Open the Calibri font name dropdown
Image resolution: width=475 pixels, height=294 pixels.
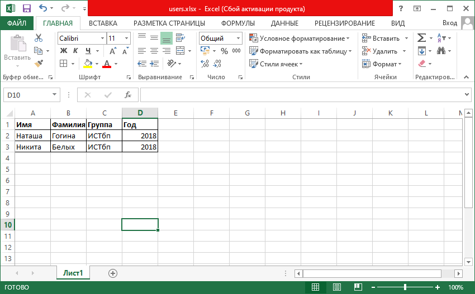coord(102,38)
